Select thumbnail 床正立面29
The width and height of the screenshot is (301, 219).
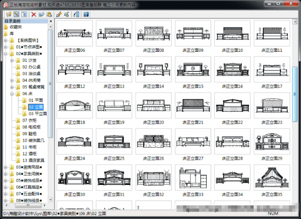(x=272, y=142)
